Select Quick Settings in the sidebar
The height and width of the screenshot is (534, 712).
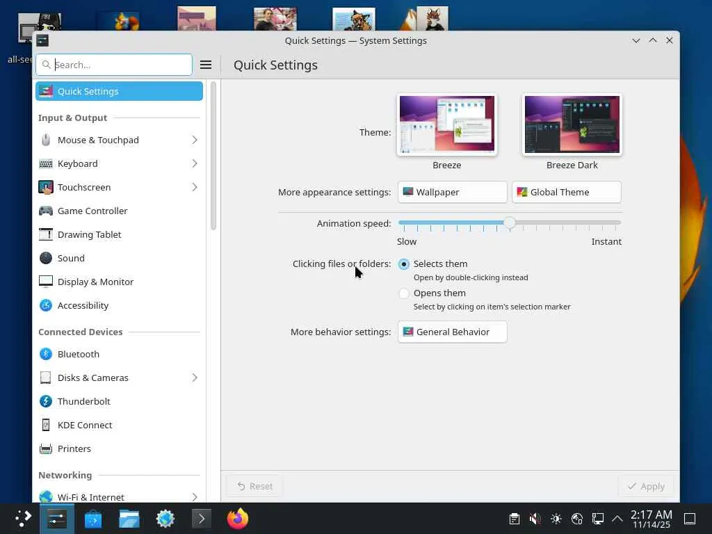point(120,91)
